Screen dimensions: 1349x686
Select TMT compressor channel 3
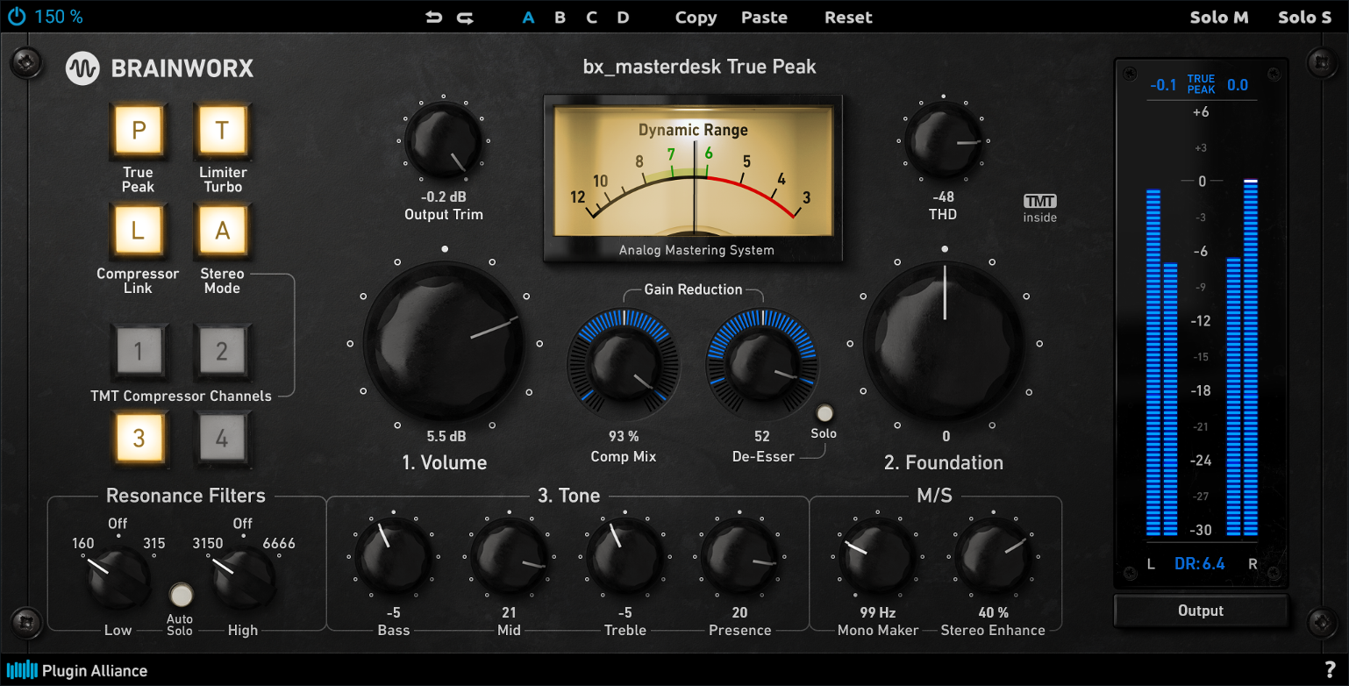click(x=138, y=437)
